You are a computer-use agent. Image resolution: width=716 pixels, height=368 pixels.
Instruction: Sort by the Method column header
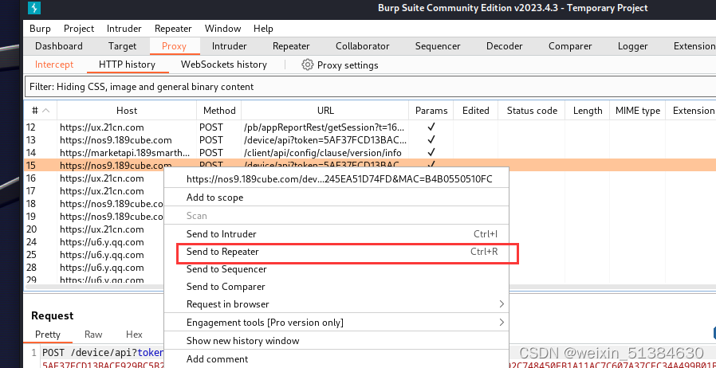[x=219, y=111]
